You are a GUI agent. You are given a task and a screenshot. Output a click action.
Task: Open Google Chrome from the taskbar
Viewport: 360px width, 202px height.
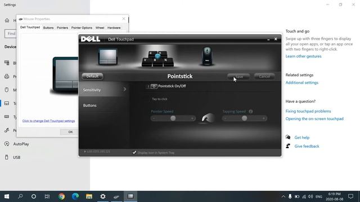pyautogui.click(x=61, y=196)
